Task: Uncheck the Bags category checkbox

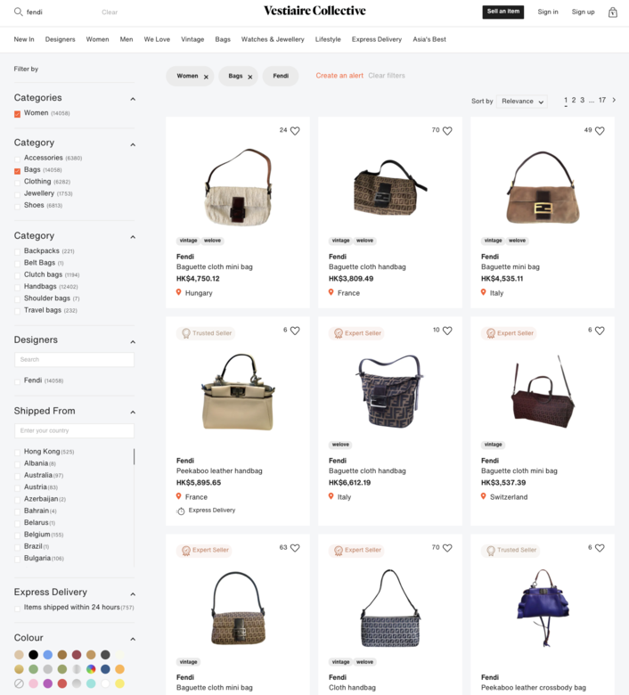Action: (17, 171)
